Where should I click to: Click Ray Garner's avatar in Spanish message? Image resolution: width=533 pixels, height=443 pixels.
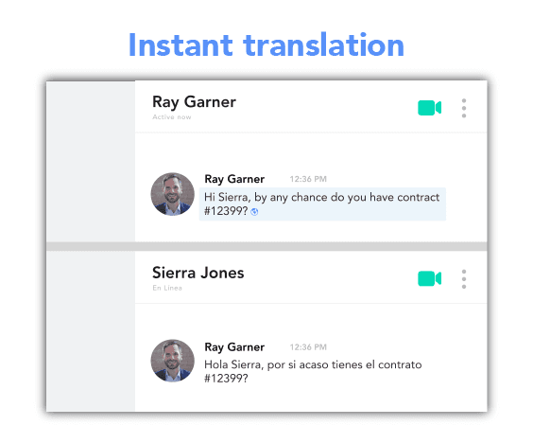(x=173, y=361)
